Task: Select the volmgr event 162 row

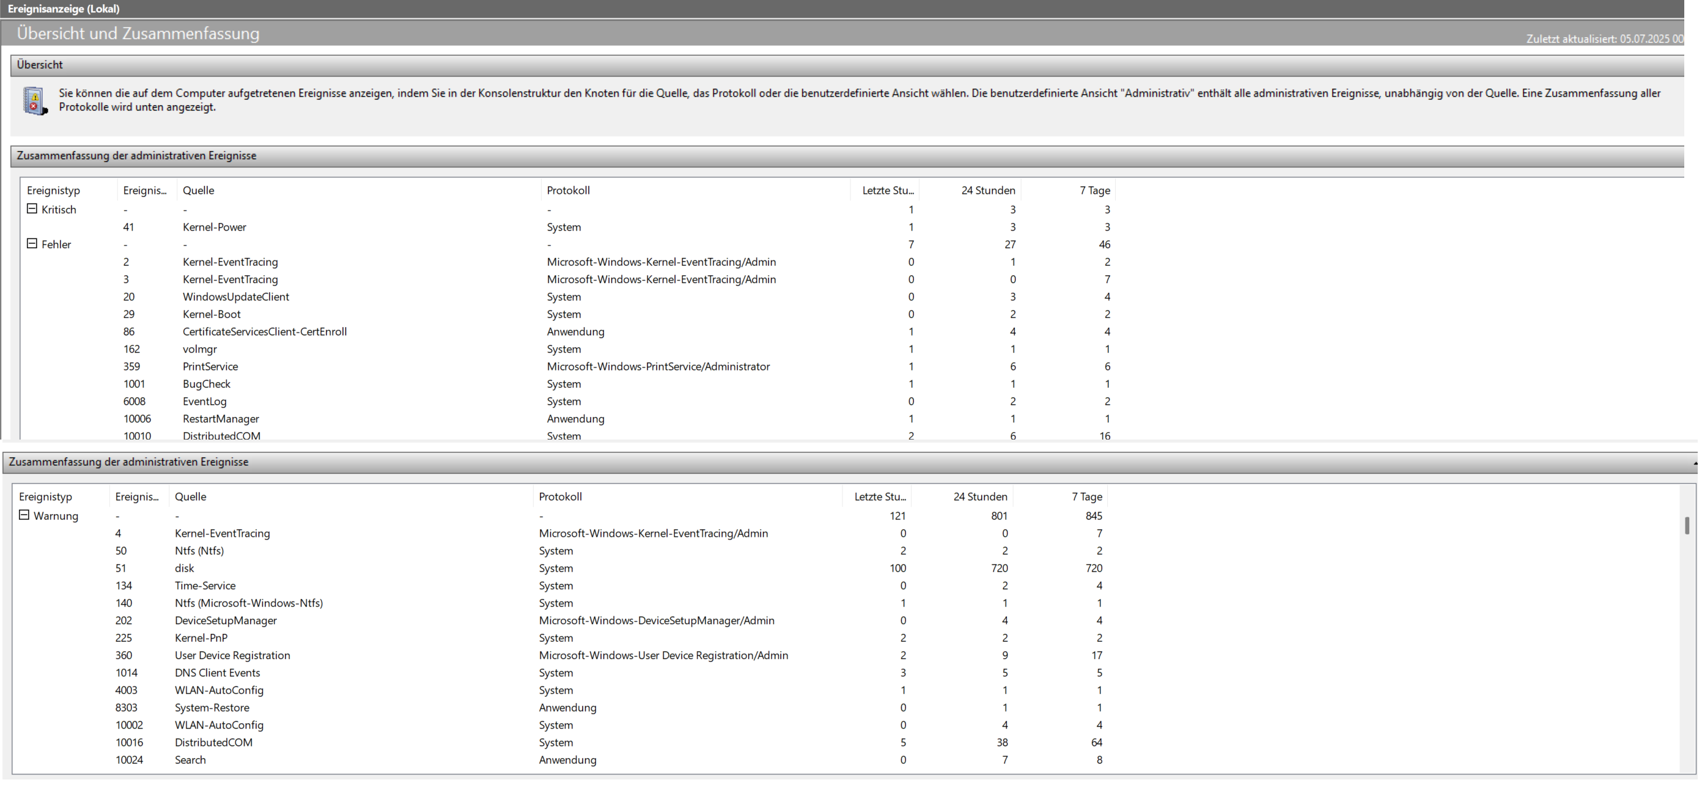Action: coord(199,348)
